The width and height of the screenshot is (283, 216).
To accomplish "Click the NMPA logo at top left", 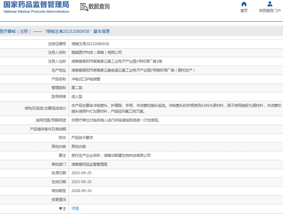I will click(36, 7).
